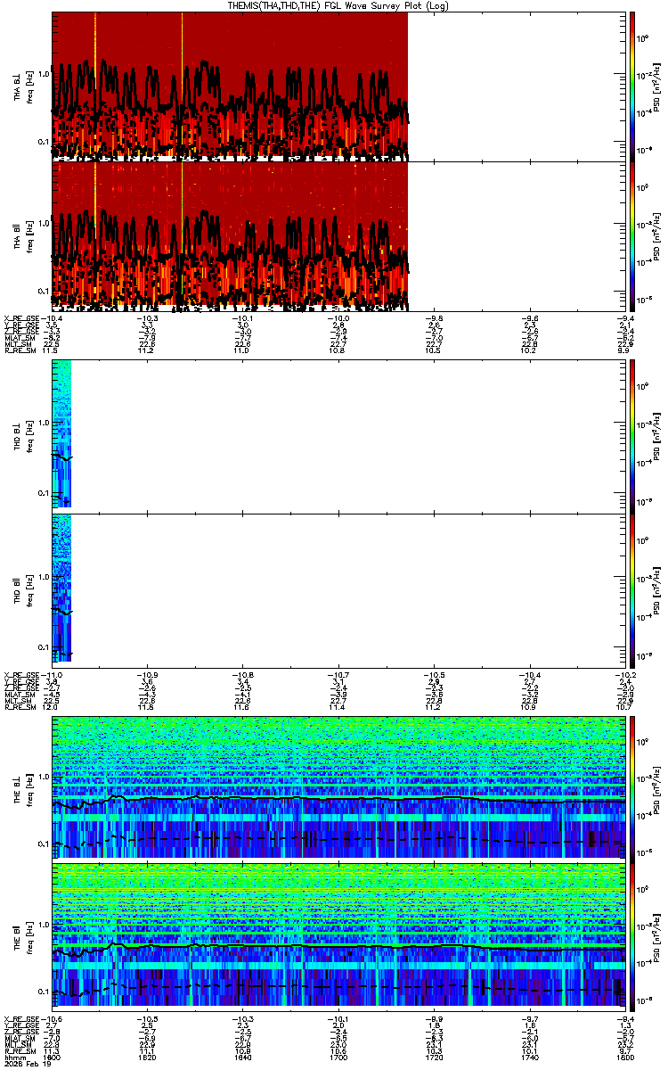668x1070 pixels.
Task: Select the THE B-parallel spectrogram panel
Action: [x=338, y=937]
